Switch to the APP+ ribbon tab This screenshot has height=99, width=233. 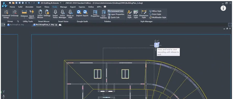point(99,7)
